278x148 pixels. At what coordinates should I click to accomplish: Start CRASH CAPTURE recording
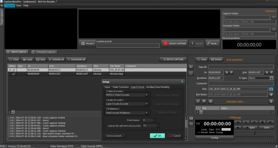click(x=175, y=44)
